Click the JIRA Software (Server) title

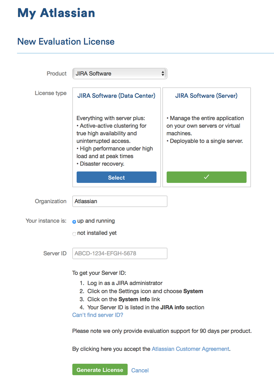206,96
